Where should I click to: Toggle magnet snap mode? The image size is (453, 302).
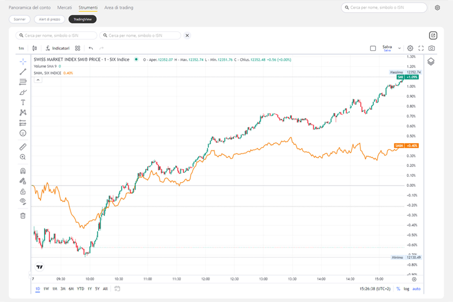pyautogui.click(x=23, y=171)
